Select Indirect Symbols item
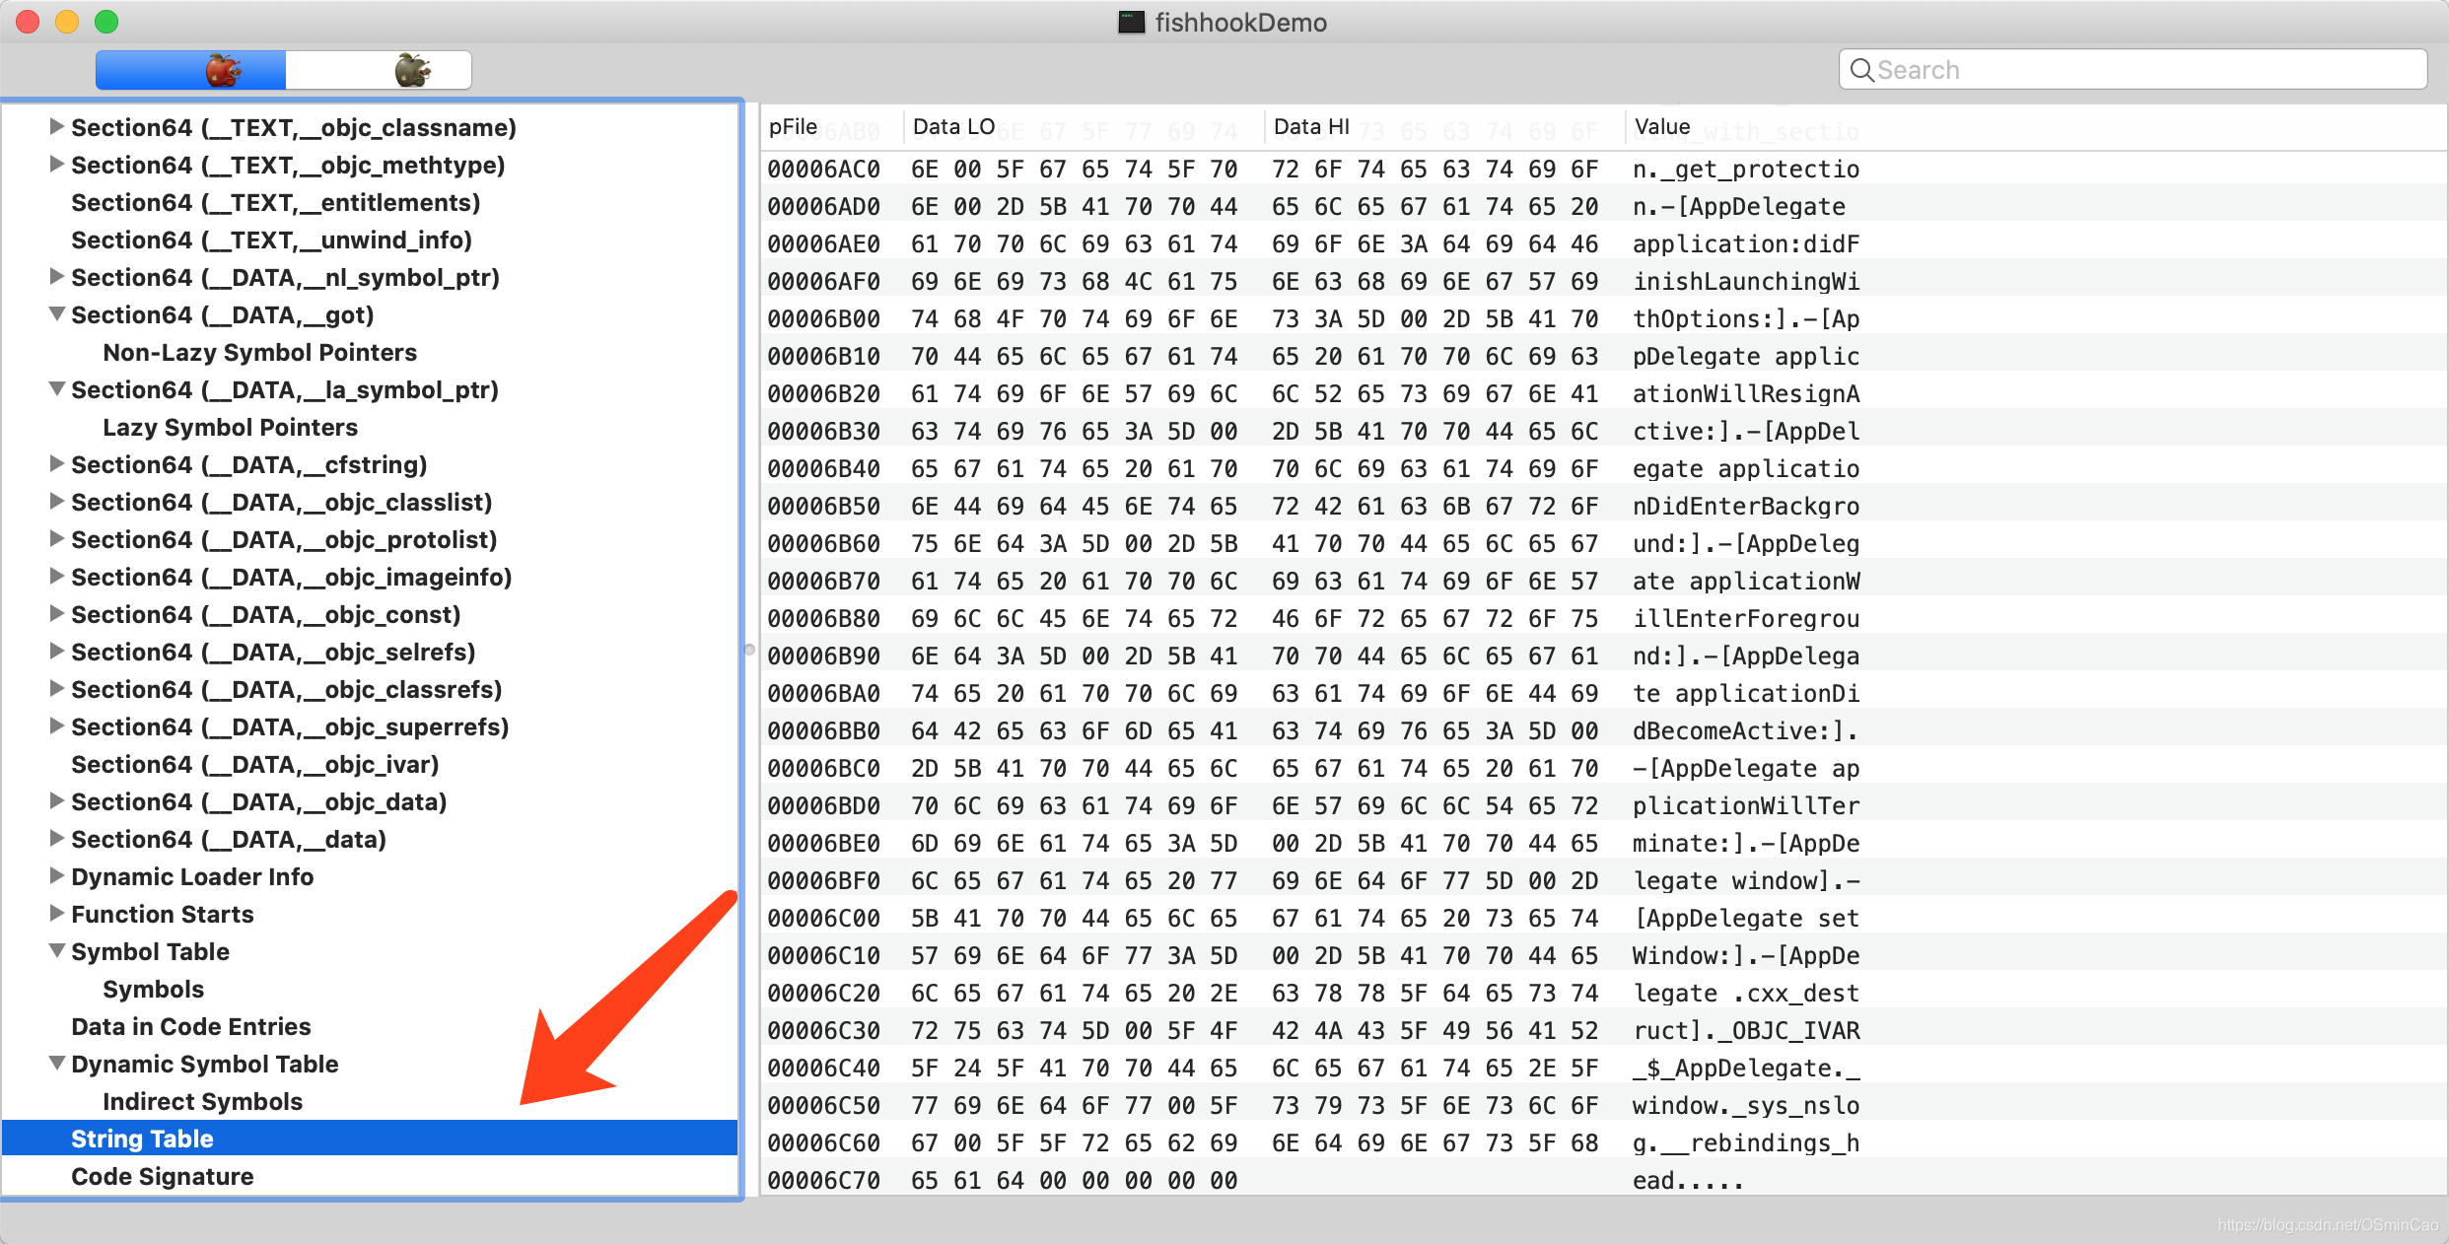This screenshot has height=1244, width=2449. (x=202, y=1101)
